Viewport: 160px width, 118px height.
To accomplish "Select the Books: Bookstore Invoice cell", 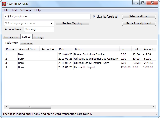I will pos(96,54).
